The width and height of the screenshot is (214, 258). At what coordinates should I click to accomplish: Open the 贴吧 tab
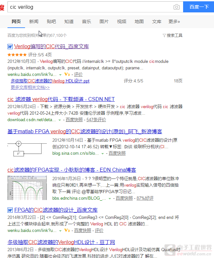point(51,21)
